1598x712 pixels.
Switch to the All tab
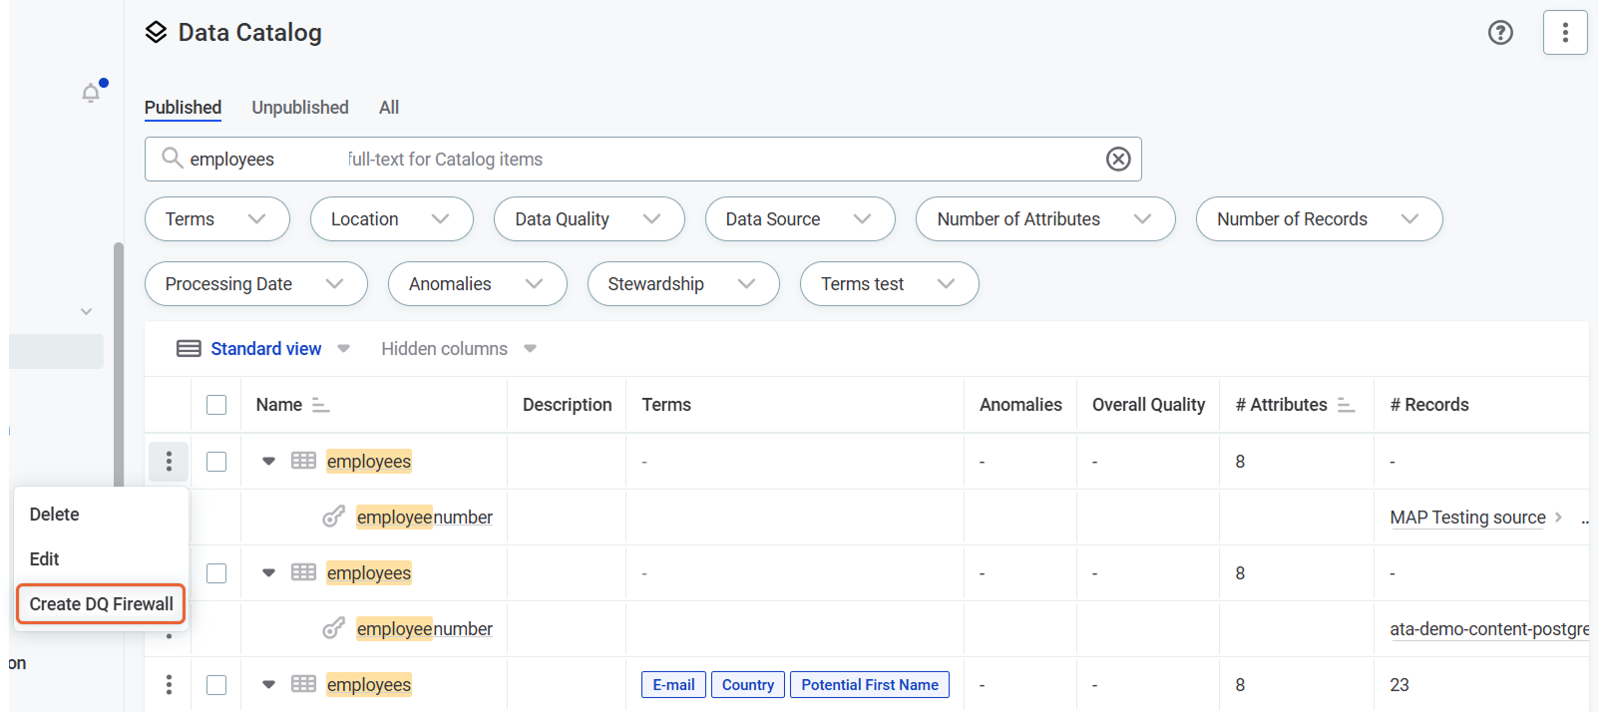pyautogui.click(x=389, y=108)
